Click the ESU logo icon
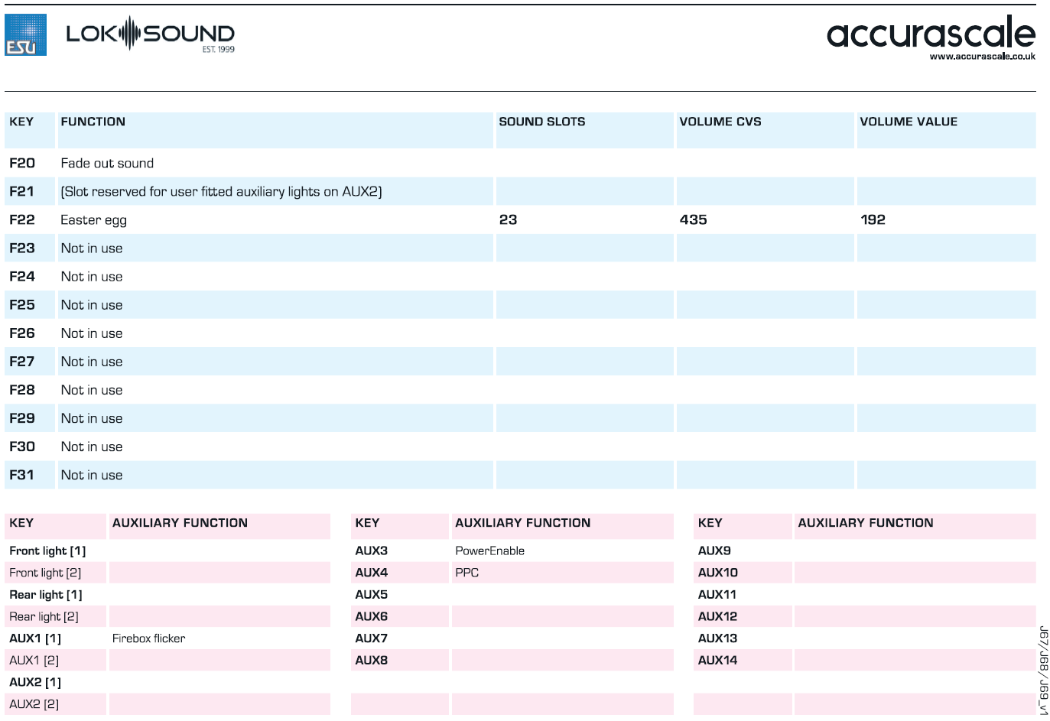This screenshot has width=1050, height=721. click(x=25, y=34)
